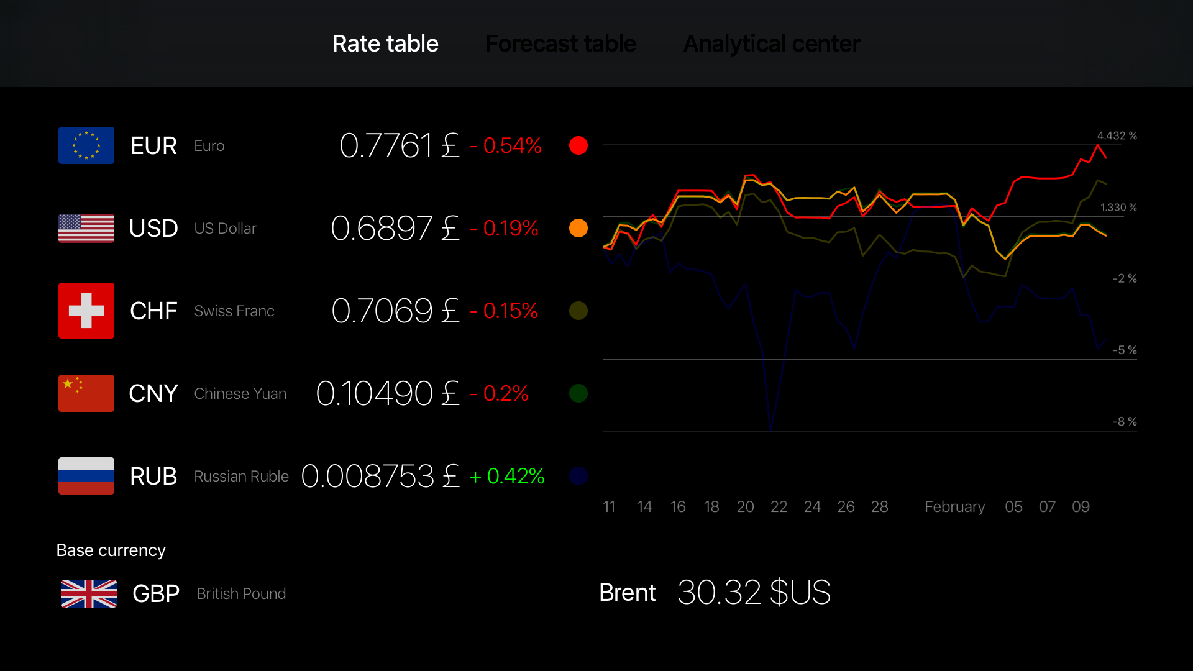Image resolution: width=1193 pixels, height=671 pixels.
Task: Click the Chinese Yuan currency name
Action: 240,393
